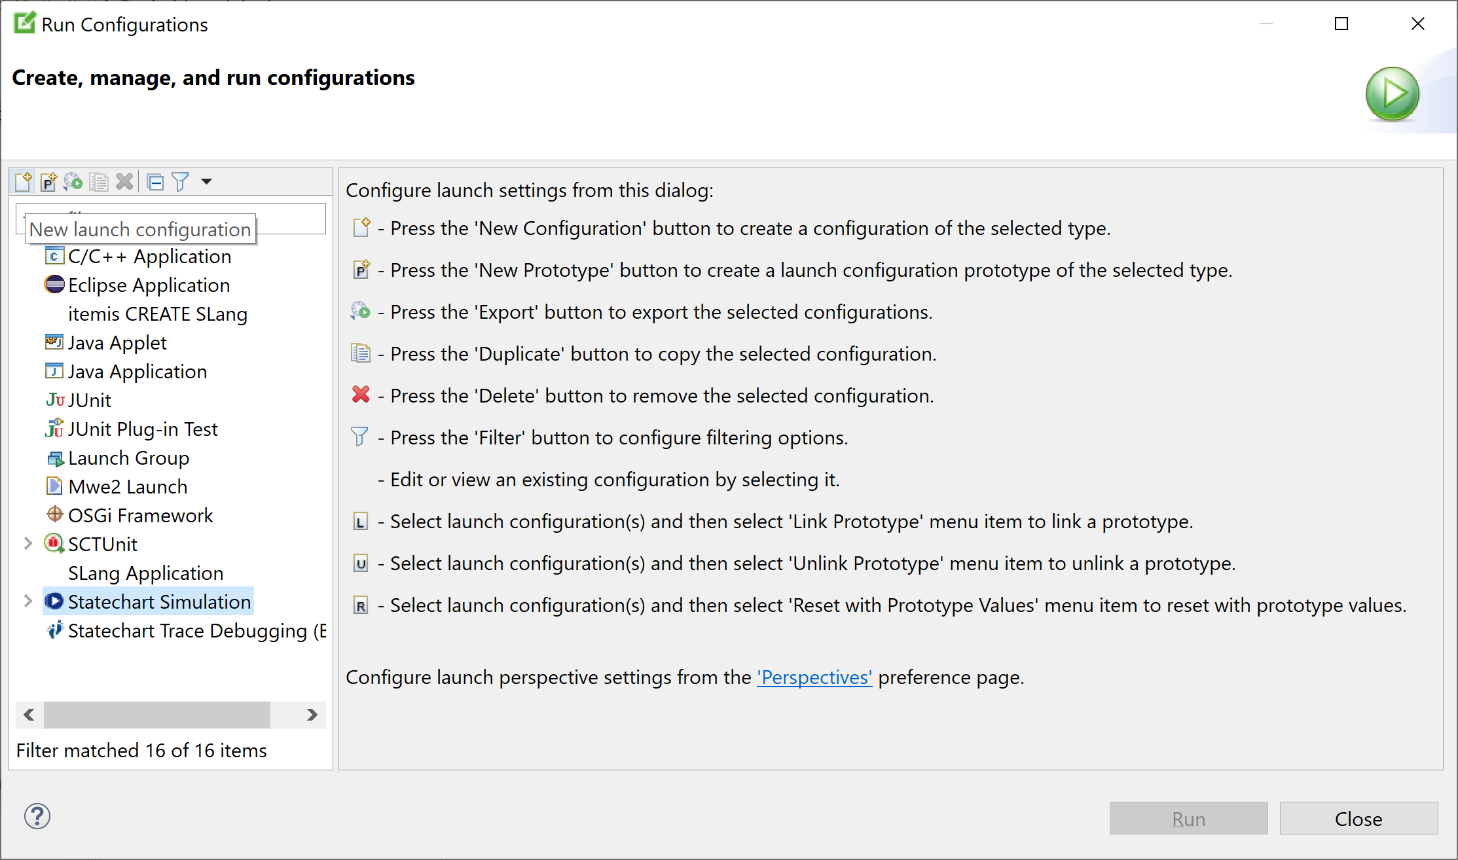Click the Close button
1458x860 pixels.
click(x=1358, y=819)
